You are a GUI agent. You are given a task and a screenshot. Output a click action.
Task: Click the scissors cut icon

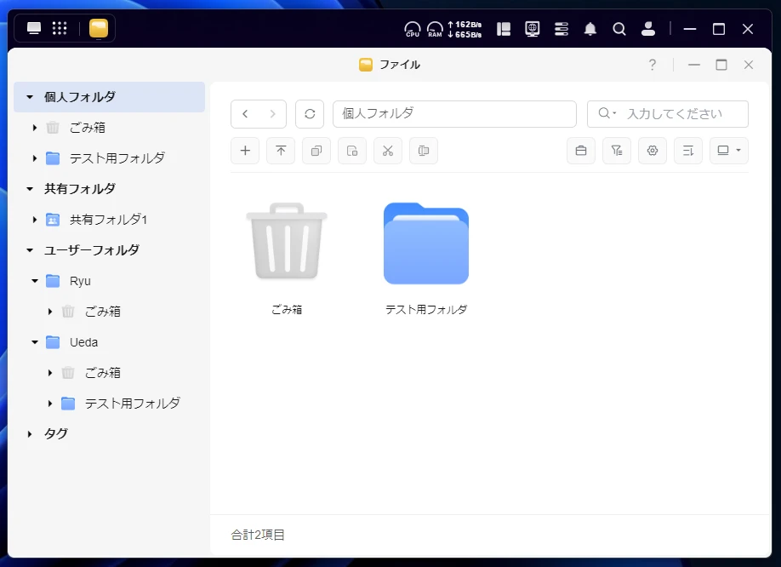tap(387, 151)
